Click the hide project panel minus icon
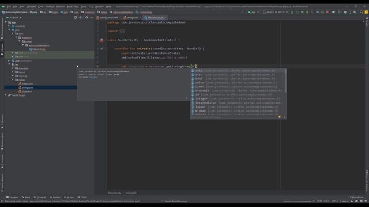This screenshot has height=207, width=369. click(92, 17)
